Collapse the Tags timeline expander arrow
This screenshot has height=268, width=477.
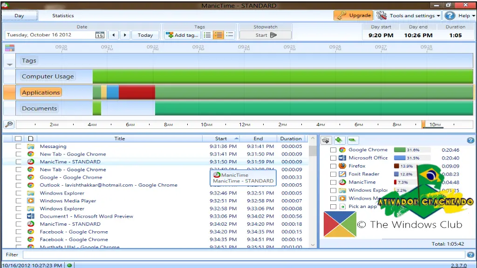tap(9, 64)
